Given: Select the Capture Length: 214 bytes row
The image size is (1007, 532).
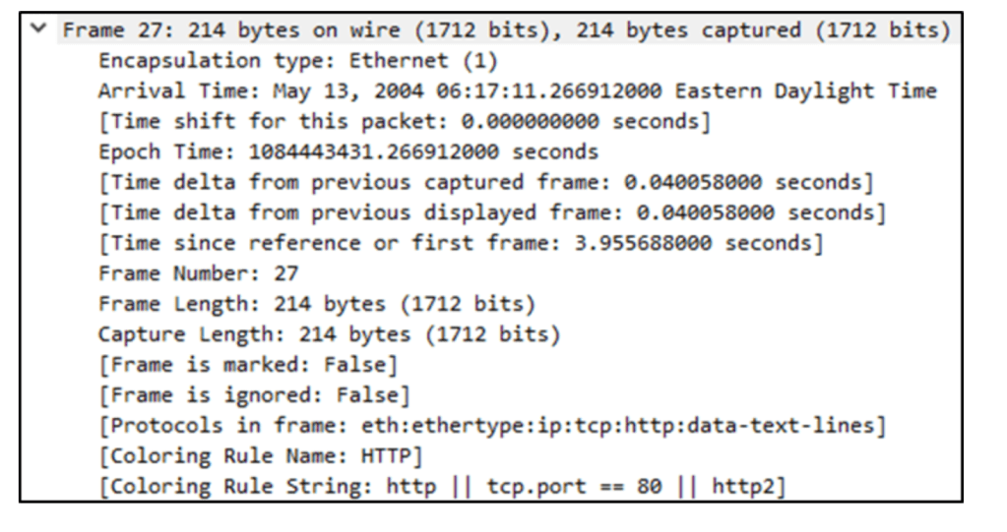Looking at the screenshot, I should click(x=329, y=334).
